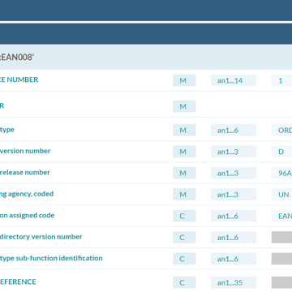Open the 'assigned code' label link
This screenshot has width=292, height=292.
point(27,215)
